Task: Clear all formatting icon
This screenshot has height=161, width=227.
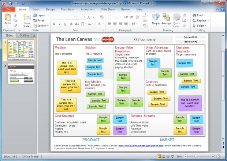Action: coord(102,17)
